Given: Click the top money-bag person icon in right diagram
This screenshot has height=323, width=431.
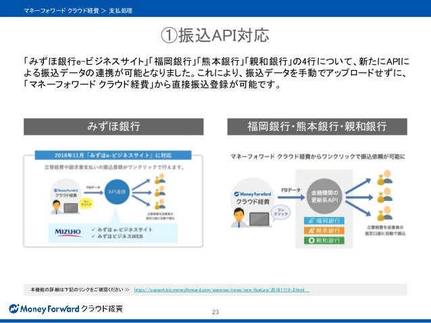Looking at the screenshot, I should click(x=384, y=178).
